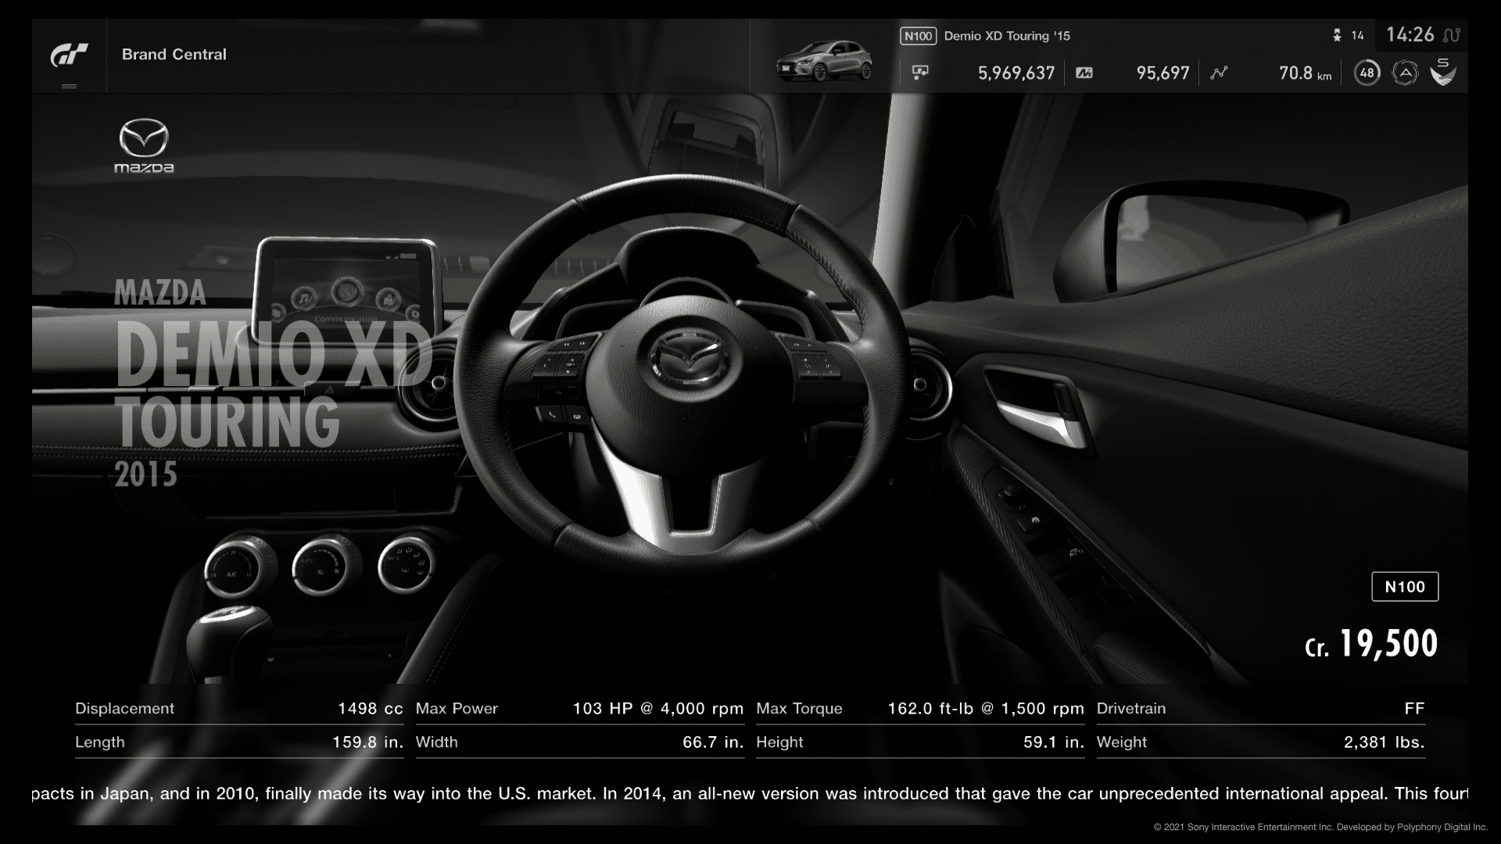Click the Displacement 1498 cc value
The height and width of the screenshot is (844, 1501).
[x=371, y=709]
